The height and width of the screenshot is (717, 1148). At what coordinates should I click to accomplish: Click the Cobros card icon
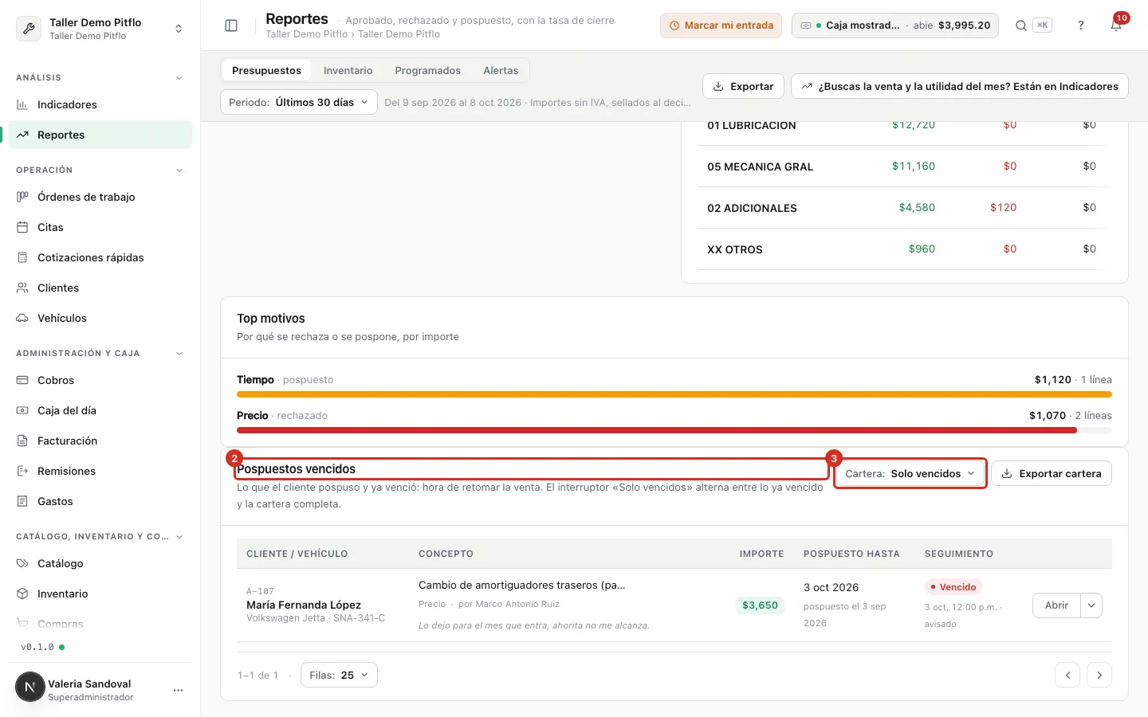click(22, 380)
